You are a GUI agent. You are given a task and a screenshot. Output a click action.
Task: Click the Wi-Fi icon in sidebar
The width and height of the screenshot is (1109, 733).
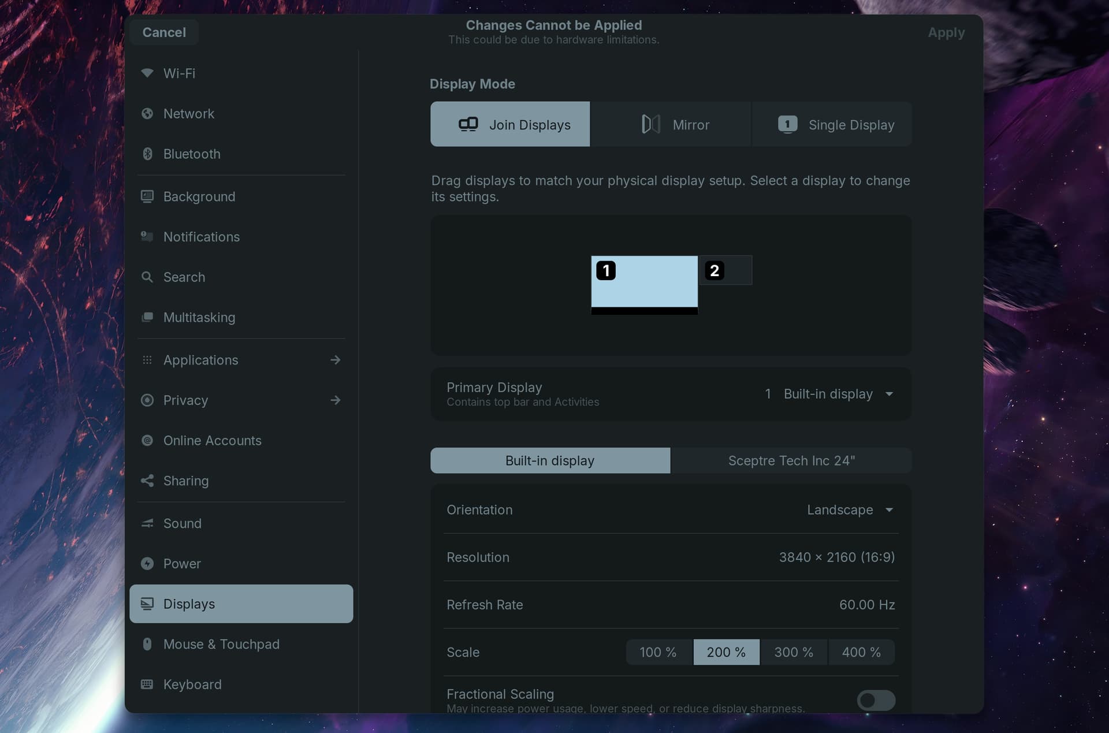[x=147, y=73]
